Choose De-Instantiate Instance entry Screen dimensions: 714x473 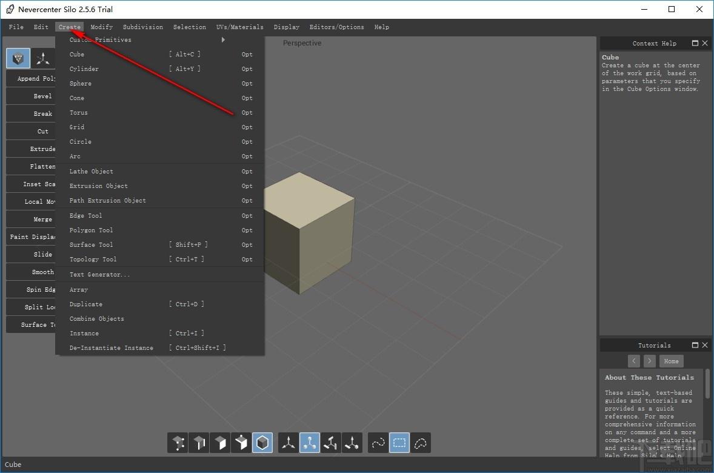(160, 347)
